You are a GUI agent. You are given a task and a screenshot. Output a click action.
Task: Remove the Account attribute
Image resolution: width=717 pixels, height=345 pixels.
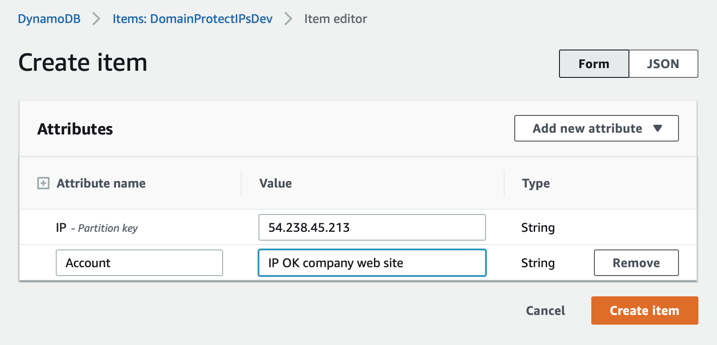point(636,263)
